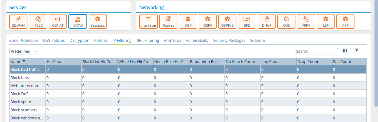The width and height of the screenshot is (378, 122).
Task: Select the IPSEC service icon
Action: pyautogui.click(x=38, y=22)
